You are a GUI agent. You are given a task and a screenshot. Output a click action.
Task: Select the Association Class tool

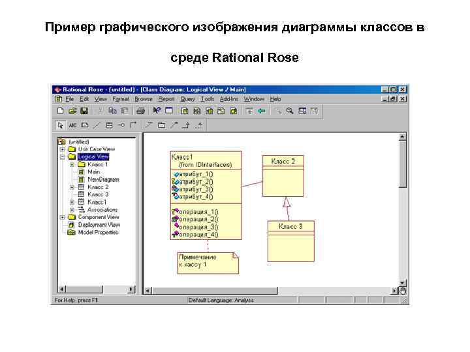pyautogui.click(x=149, y=125)
